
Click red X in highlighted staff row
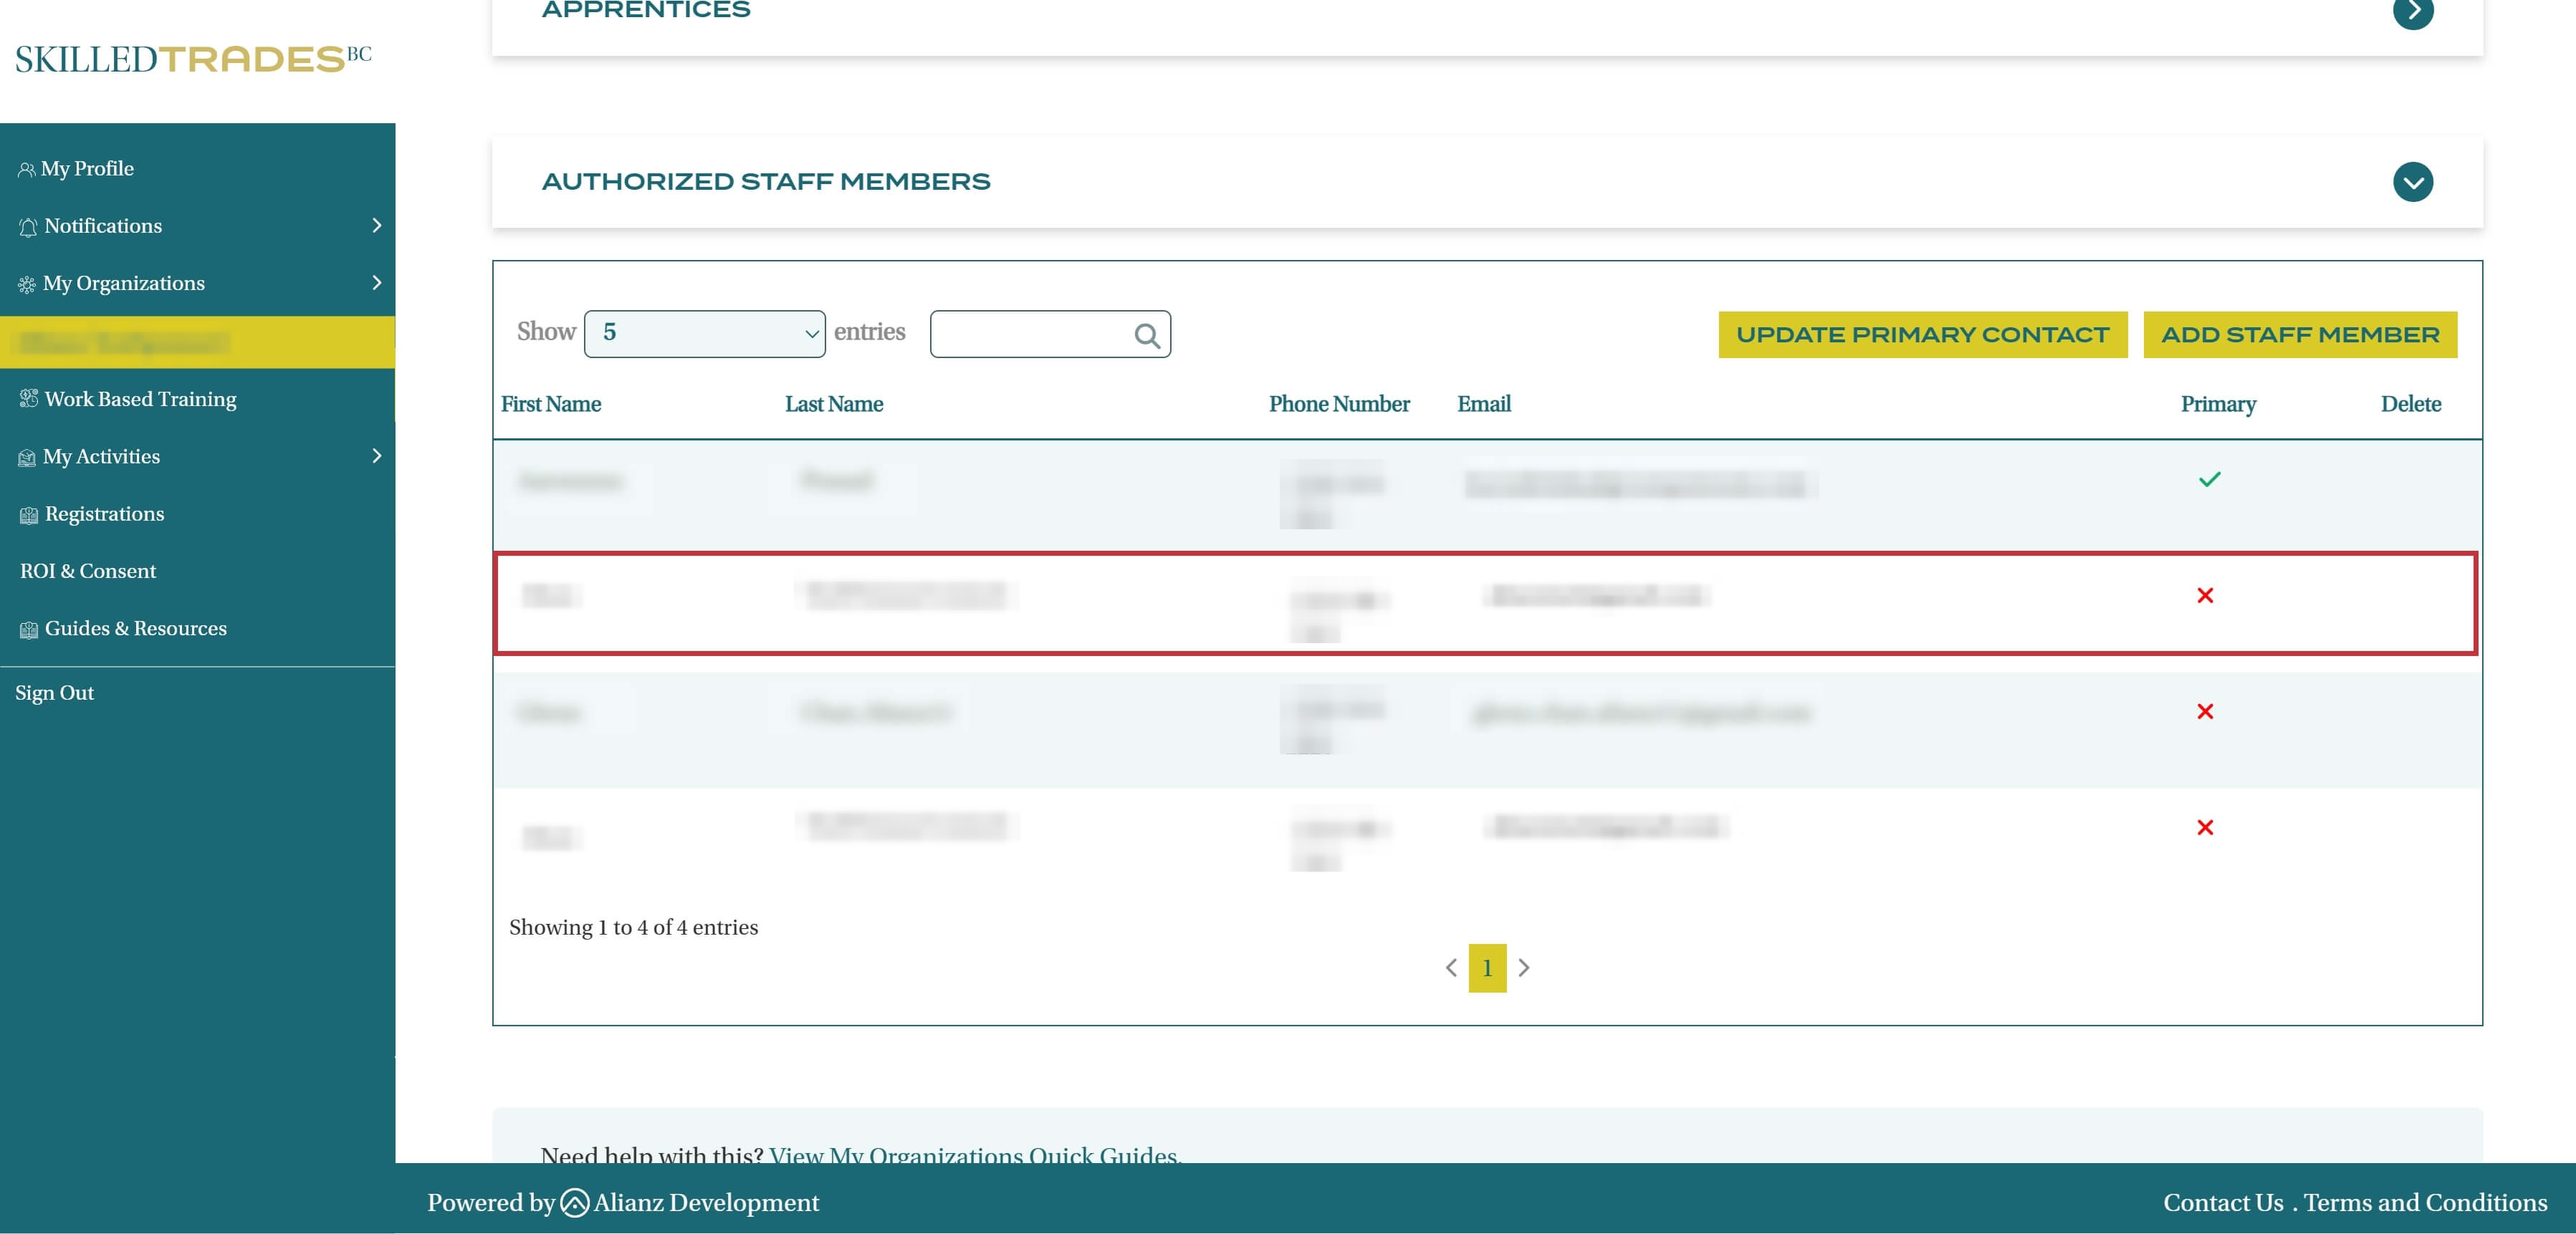[2205, 596]
